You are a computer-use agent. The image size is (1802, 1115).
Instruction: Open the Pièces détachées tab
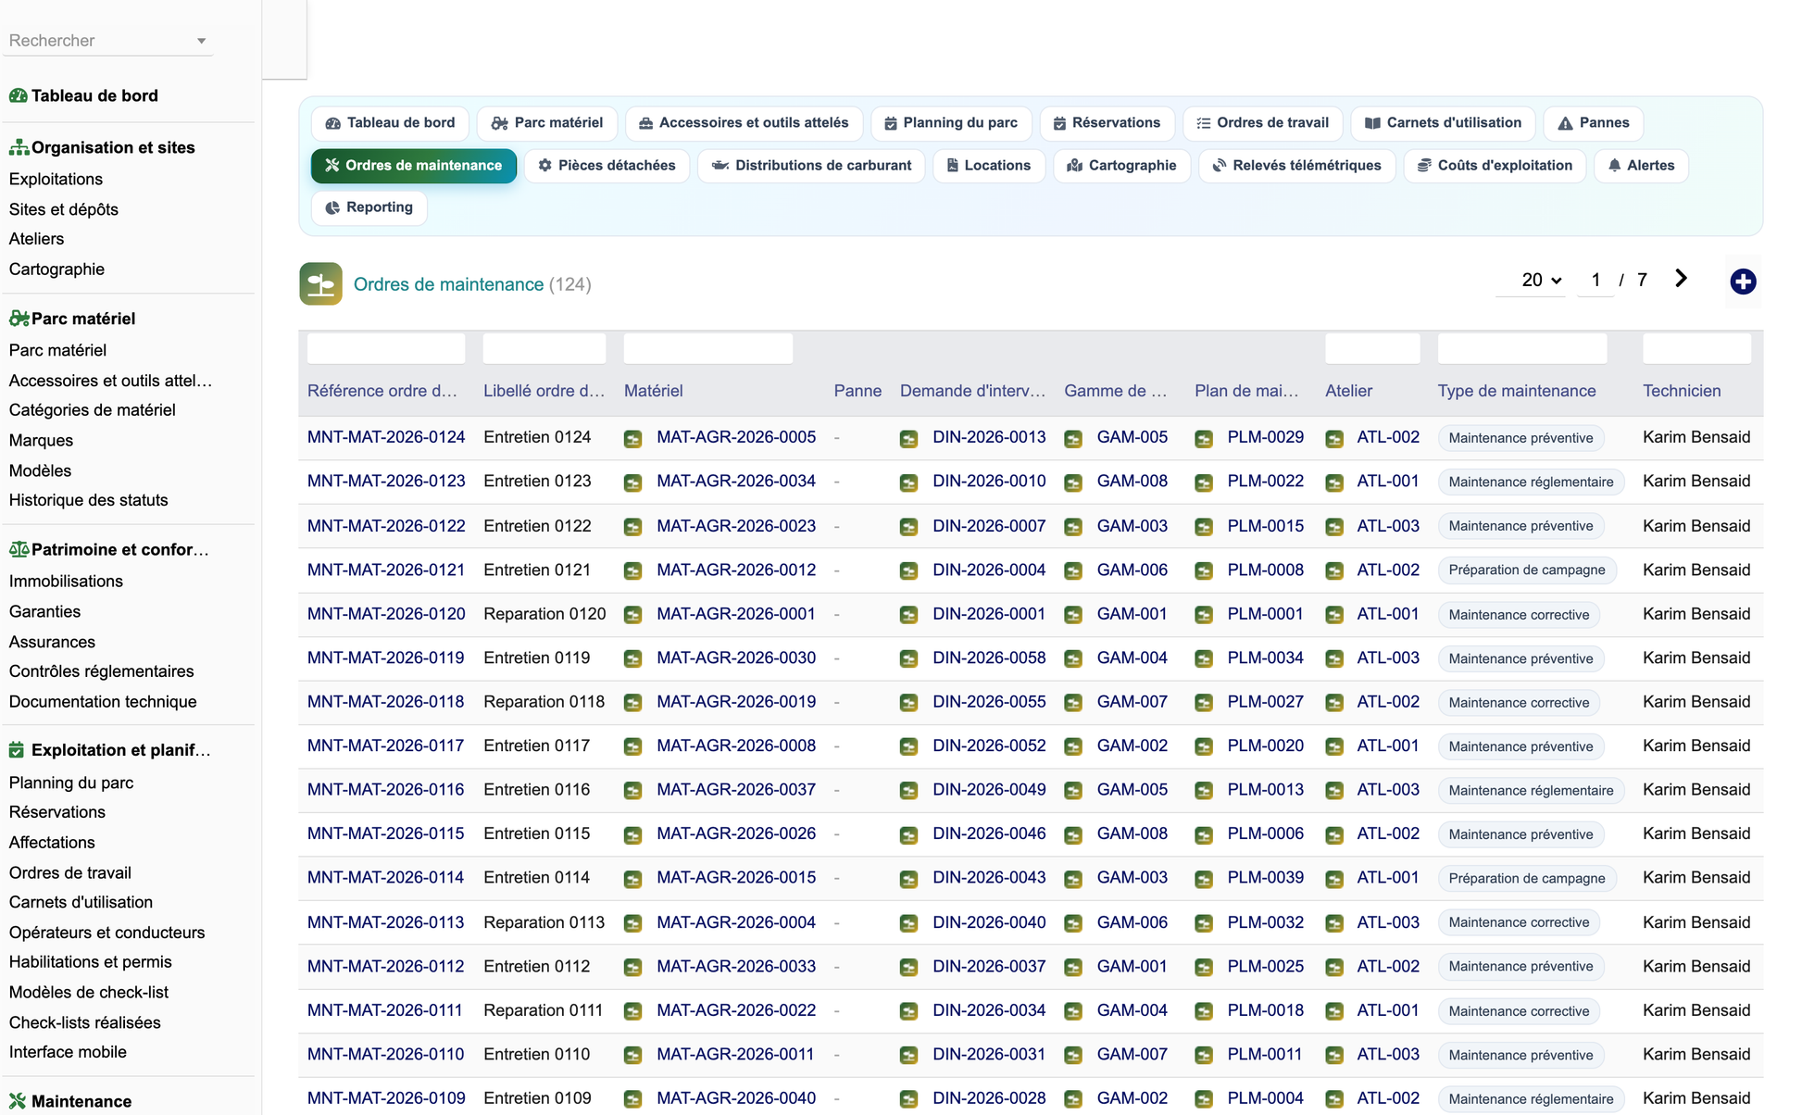[607, 166]
